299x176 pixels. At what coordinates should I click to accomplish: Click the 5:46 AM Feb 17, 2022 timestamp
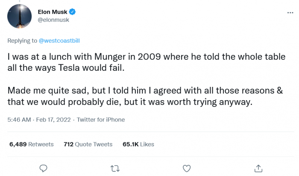click(40, 120)
